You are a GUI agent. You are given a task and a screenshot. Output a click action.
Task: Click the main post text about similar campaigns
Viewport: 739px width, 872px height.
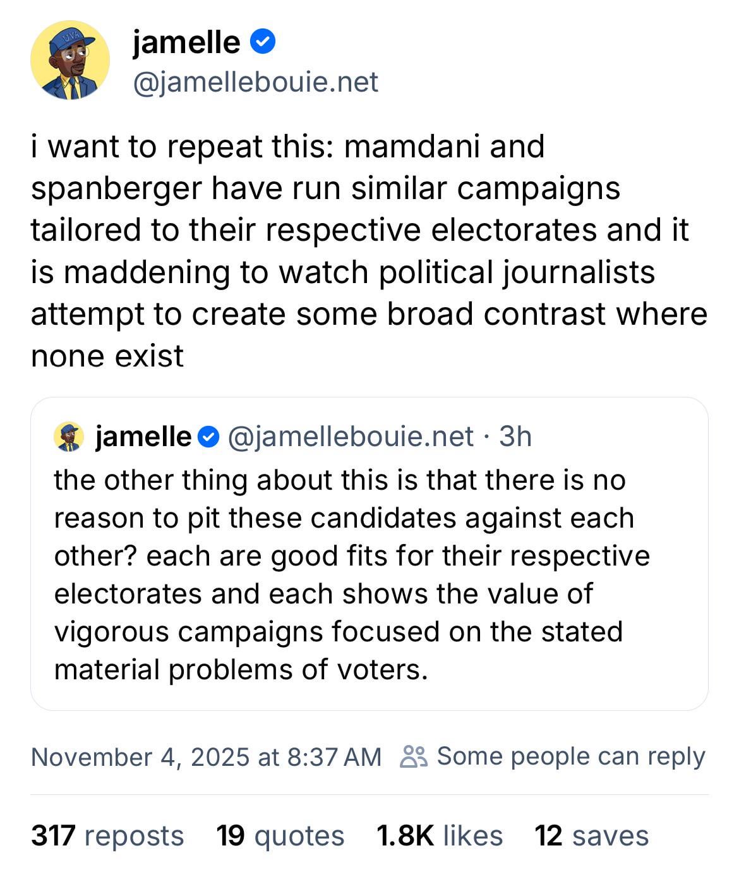[369, 251]
